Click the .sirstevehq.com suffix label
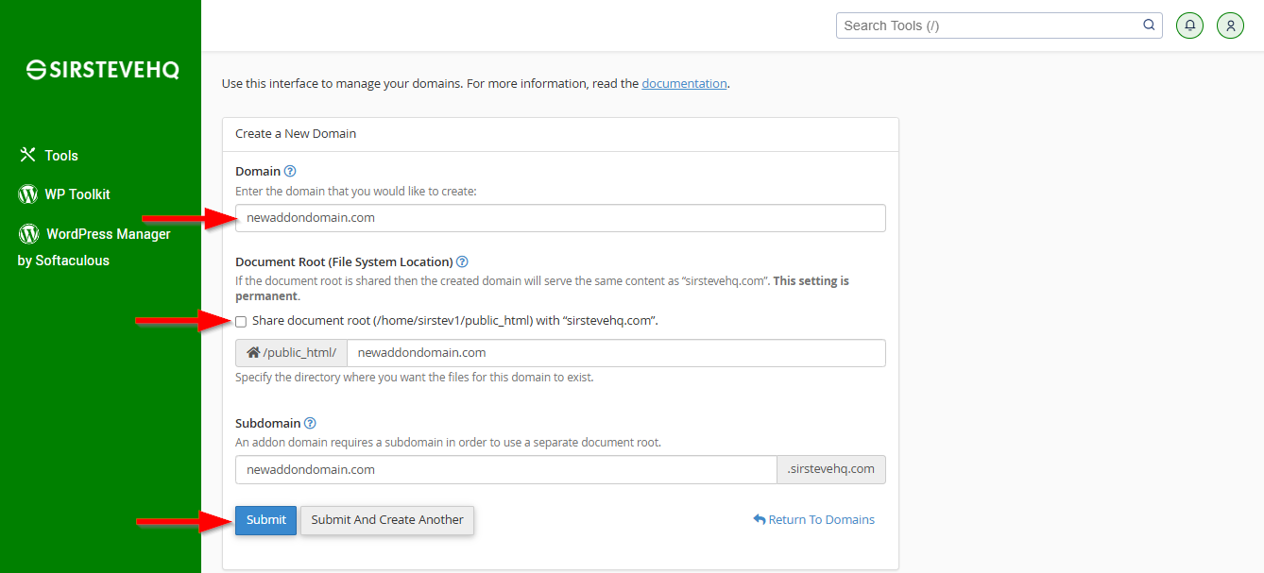The width and height of the screenshot is (1264, 573). pos(830,469)
